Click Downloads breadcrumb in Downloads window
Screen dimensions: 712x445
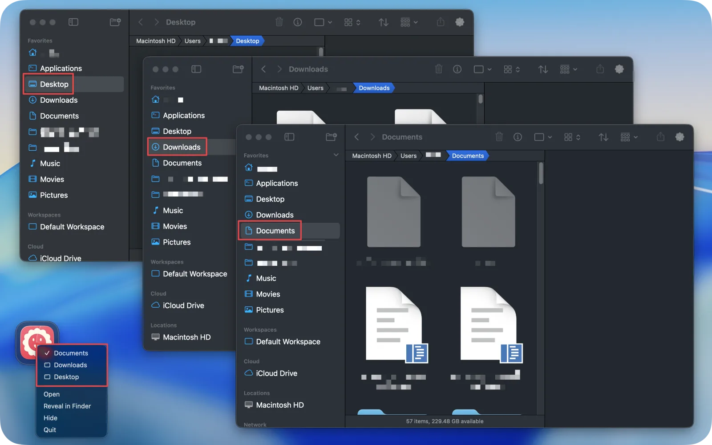click(374, 88)
